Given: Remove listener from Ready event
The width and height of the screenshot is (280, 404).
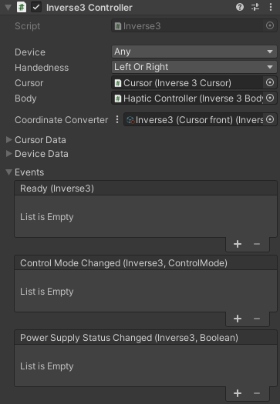Looking at the screenshot, I should coord(257,244).
